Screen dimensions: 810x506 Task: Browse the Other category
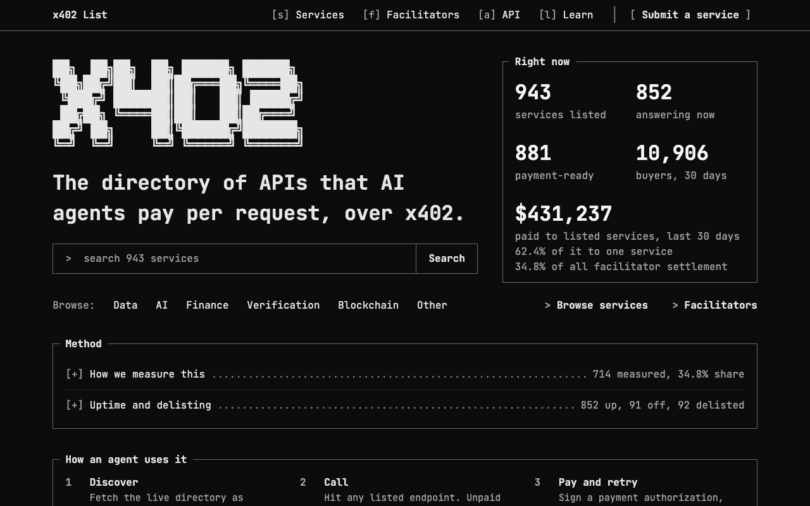[432, 305]
